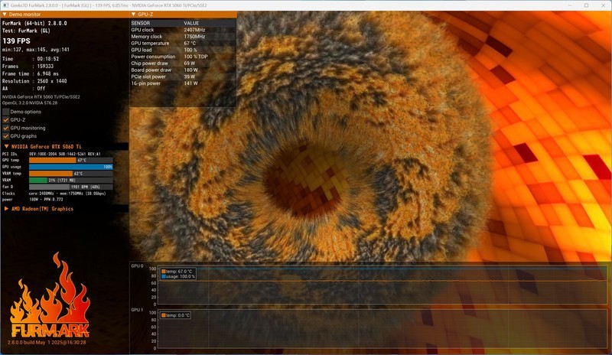Select the PCIe slot power row
The image size is (612, 355).
click(183, 77)
